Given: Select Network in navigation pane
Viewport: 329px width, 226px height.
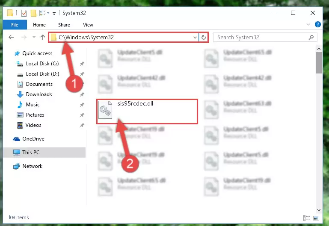Looking at the screenshot, I should point(33,166).
